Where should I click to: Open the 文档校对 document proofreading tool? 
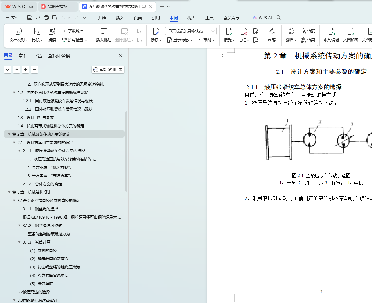click(x=19, y=35)
